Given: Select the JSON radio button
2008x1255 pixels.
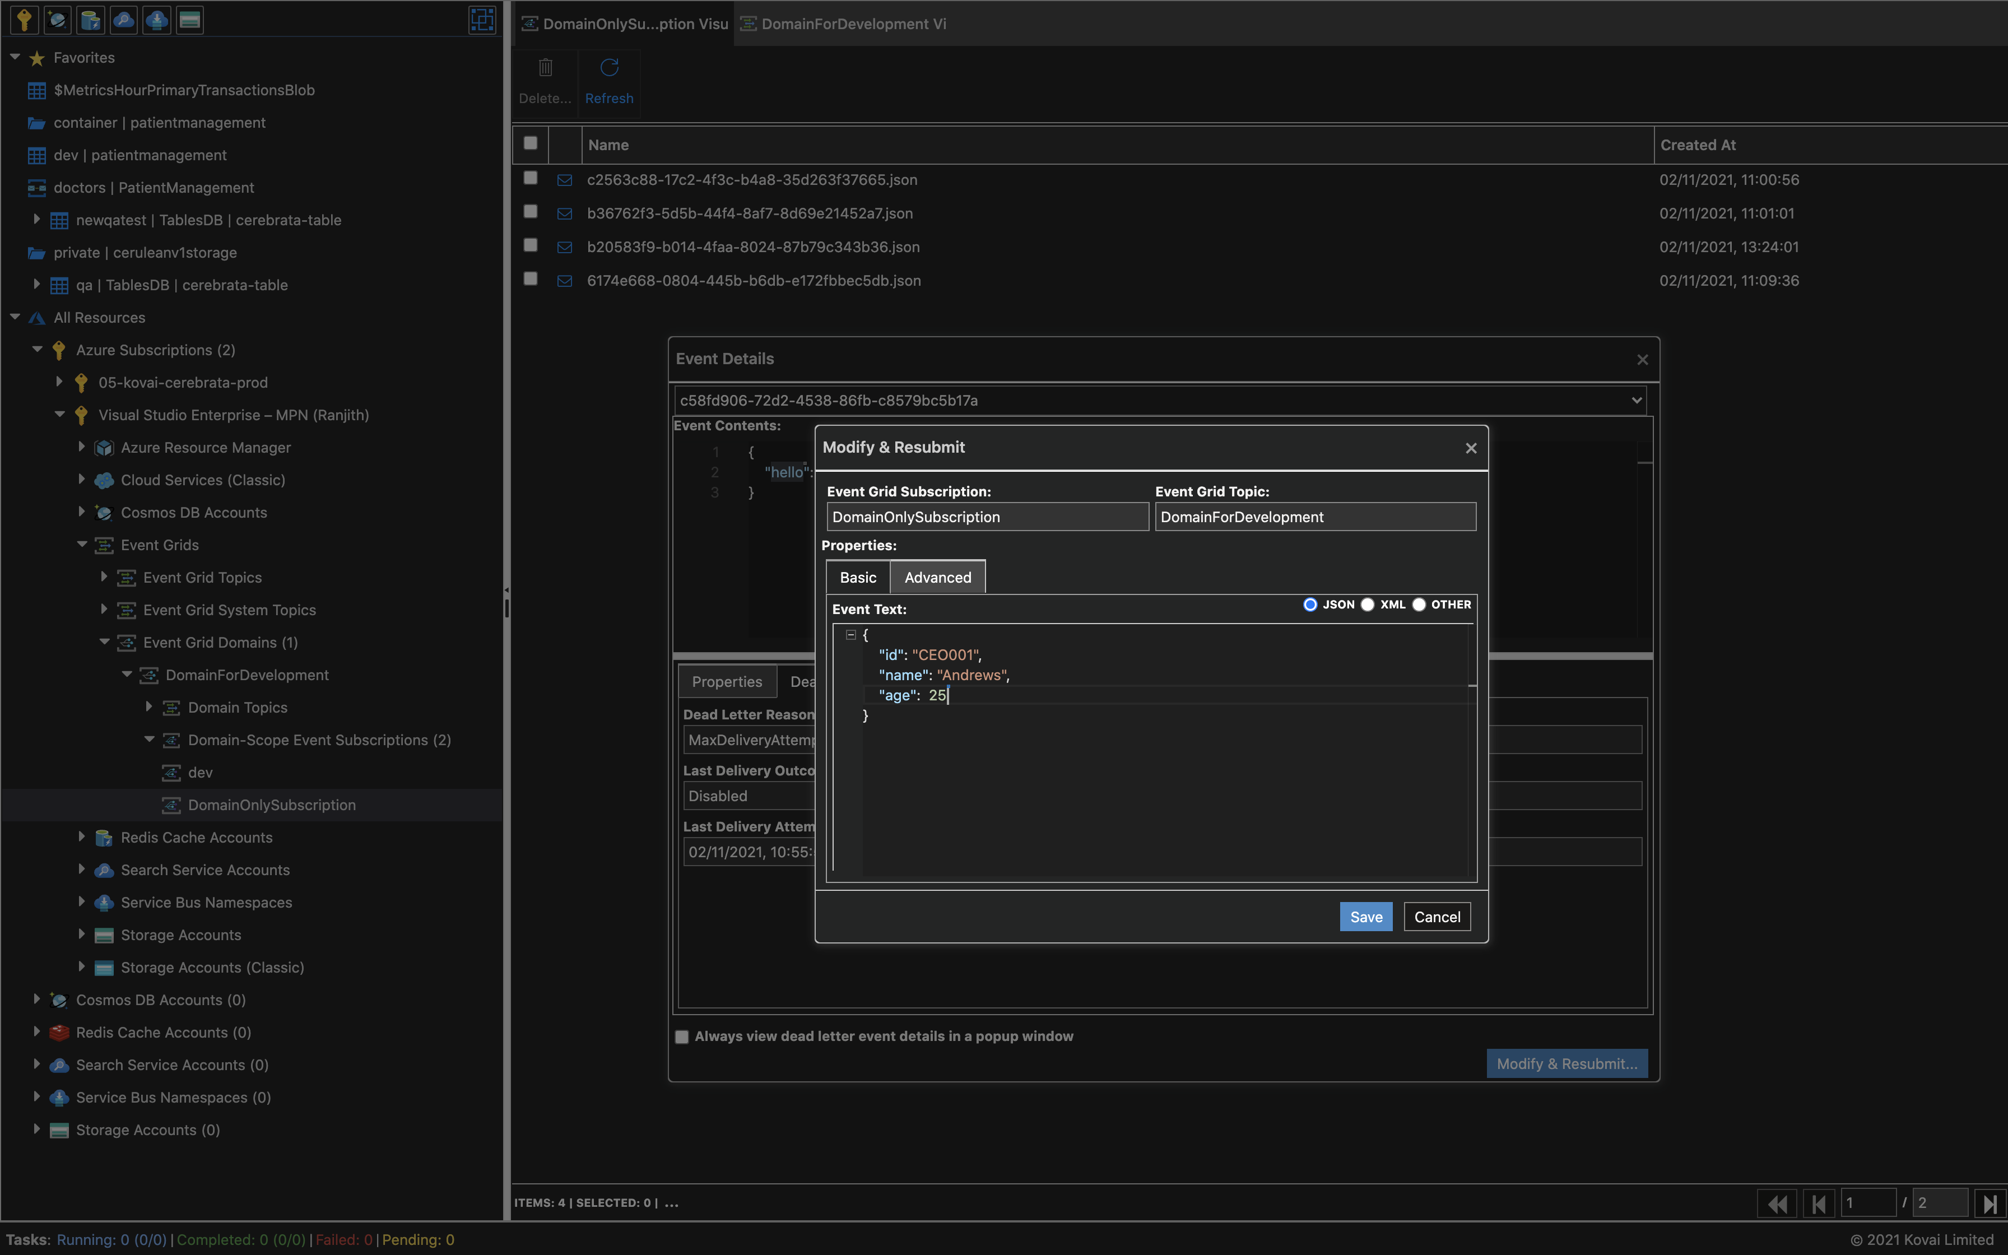Looking at the screenshot, I should 1310,605.
